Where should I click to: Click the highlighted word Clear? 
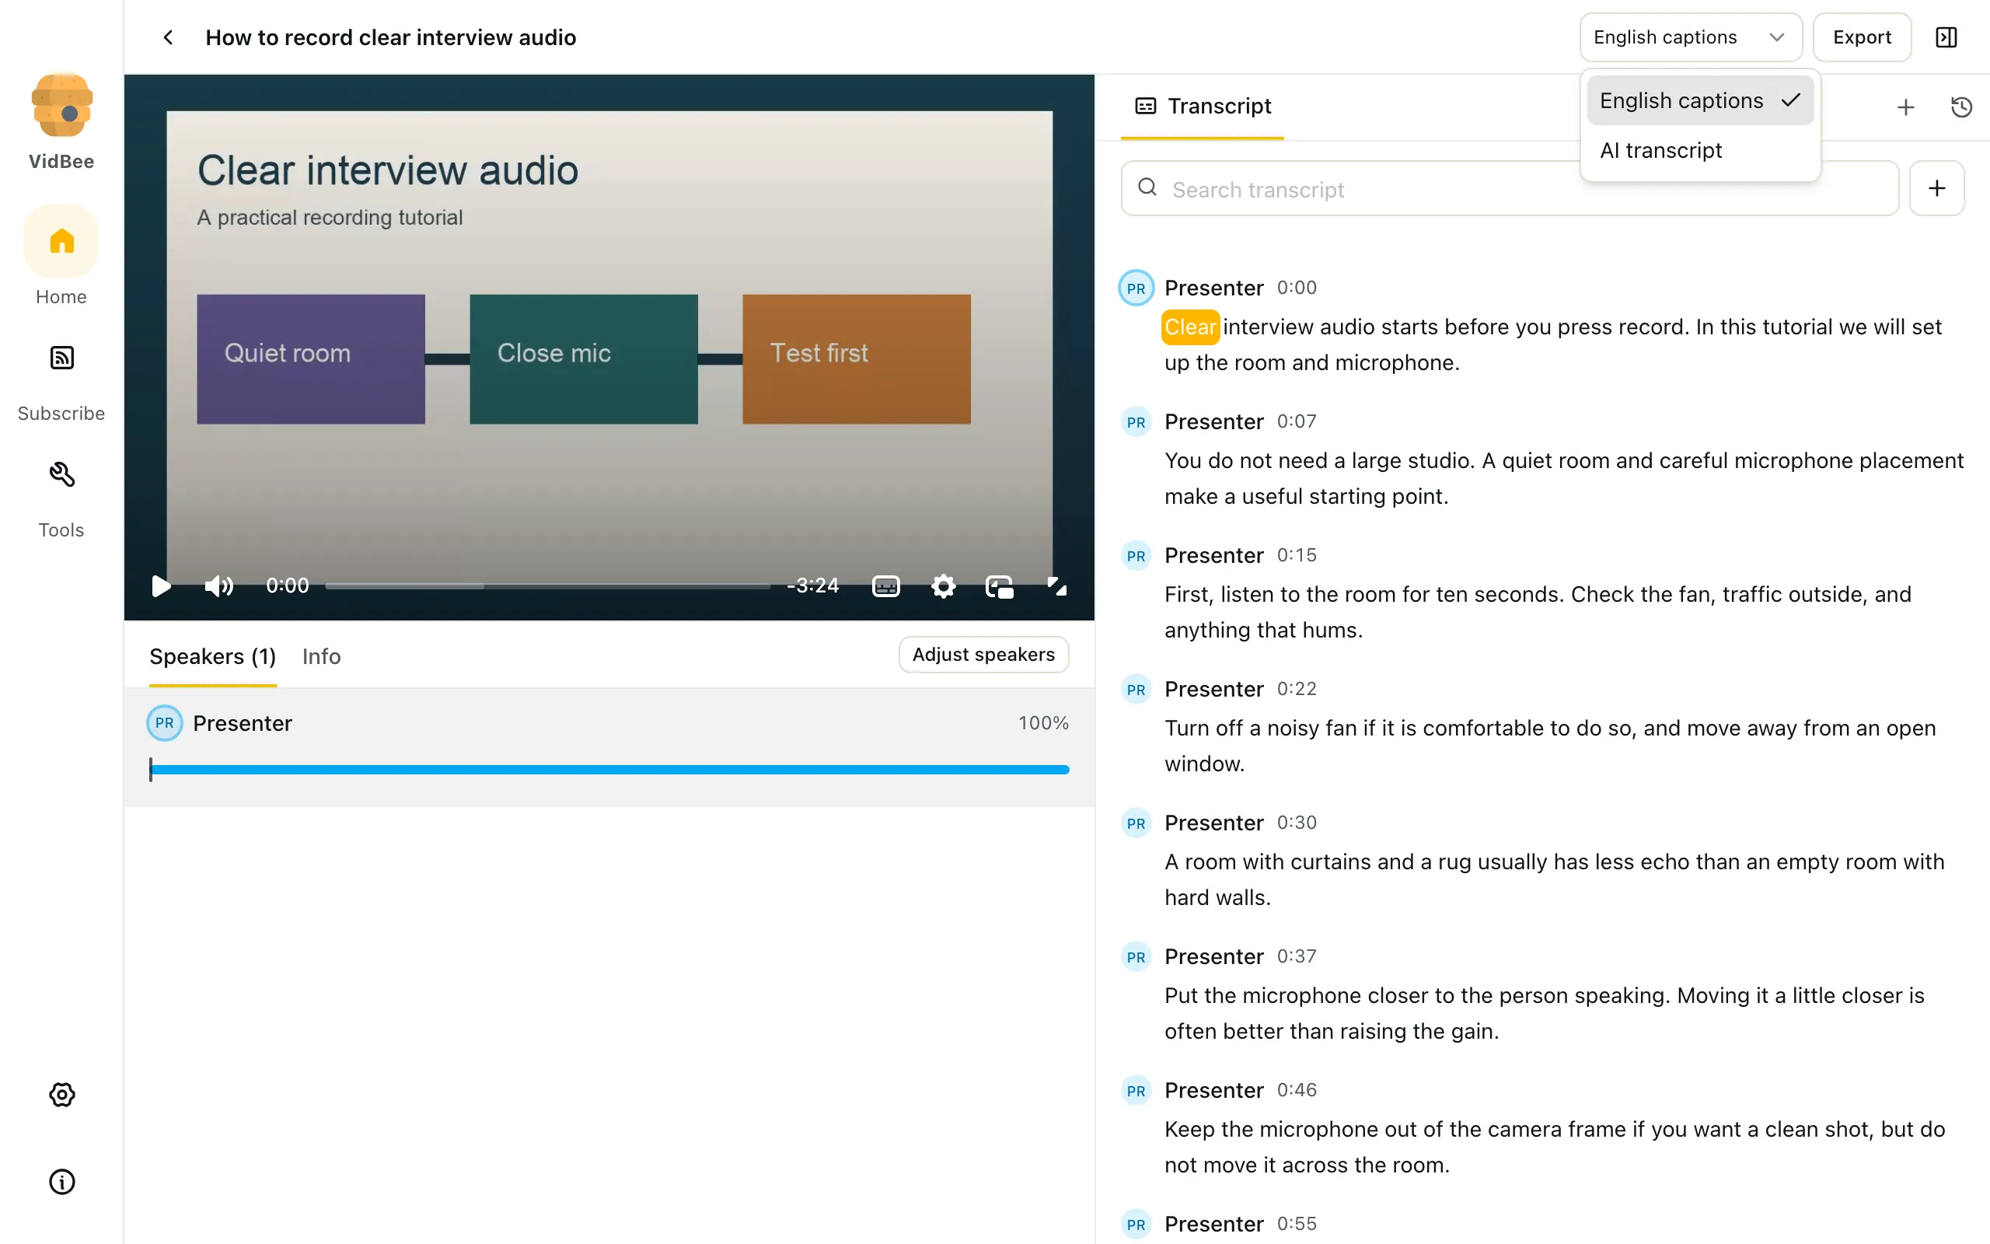pos(1190,327)
